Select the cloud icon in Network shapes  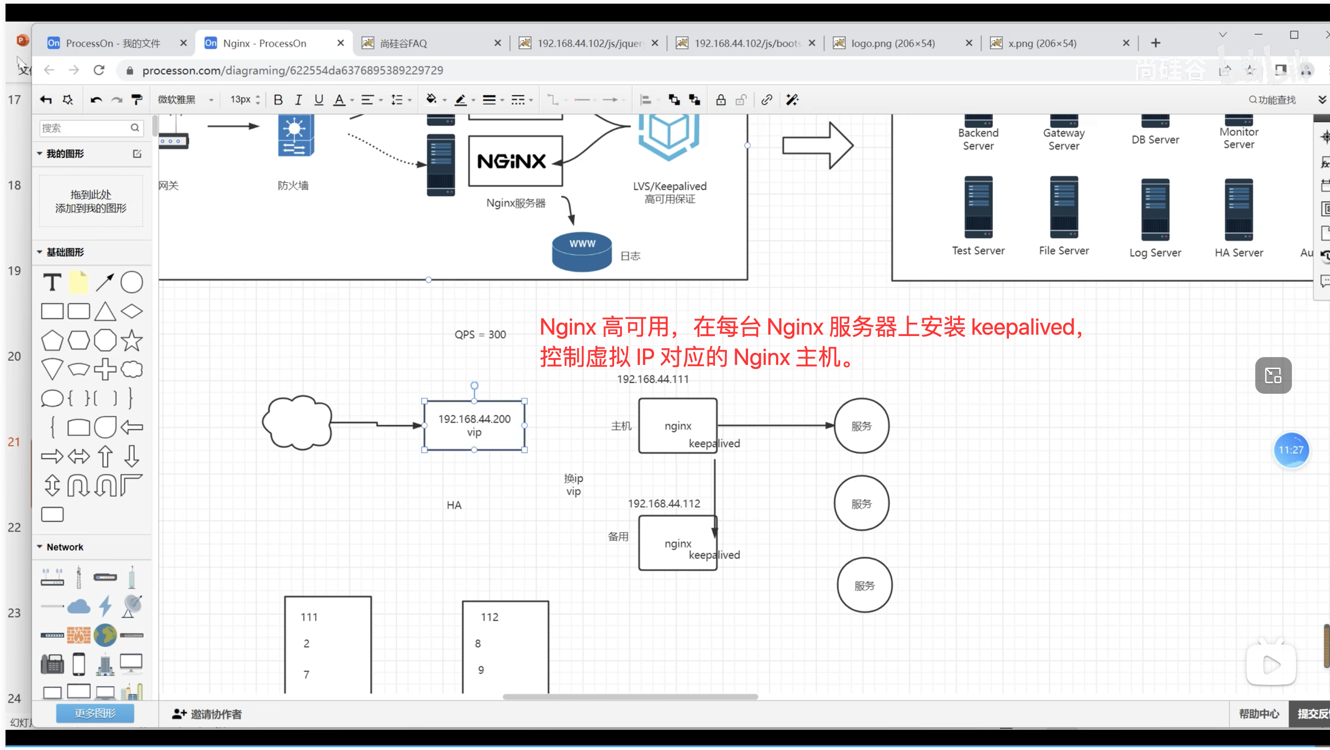click(78, 607)
